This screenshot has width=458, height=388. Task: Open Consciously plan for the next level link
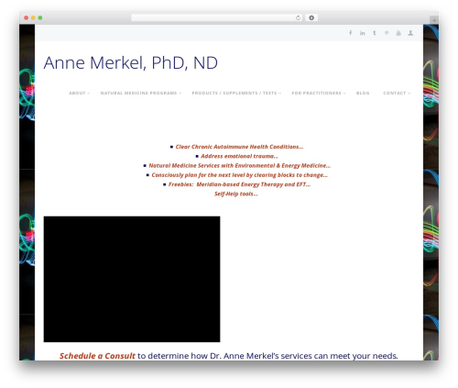(240, 175)
